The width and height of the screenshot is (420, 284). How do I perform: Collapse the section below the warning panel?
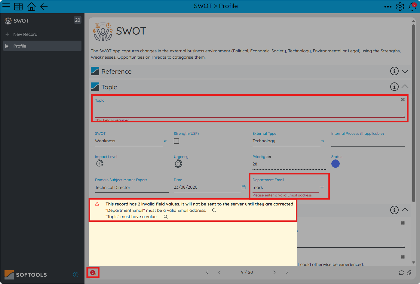pos(405,210)
